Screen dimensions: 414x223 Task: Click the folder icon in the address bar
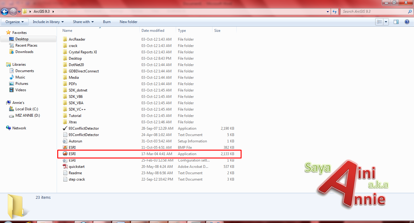[25, 12]
